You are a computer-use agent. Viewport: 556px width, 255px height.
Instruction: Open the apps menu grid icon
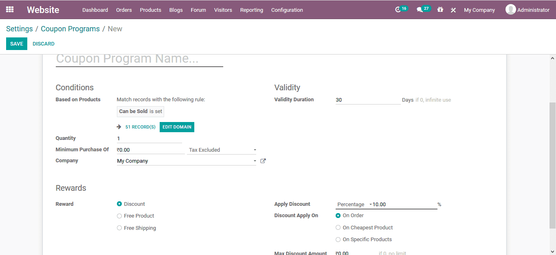point(9,9)
